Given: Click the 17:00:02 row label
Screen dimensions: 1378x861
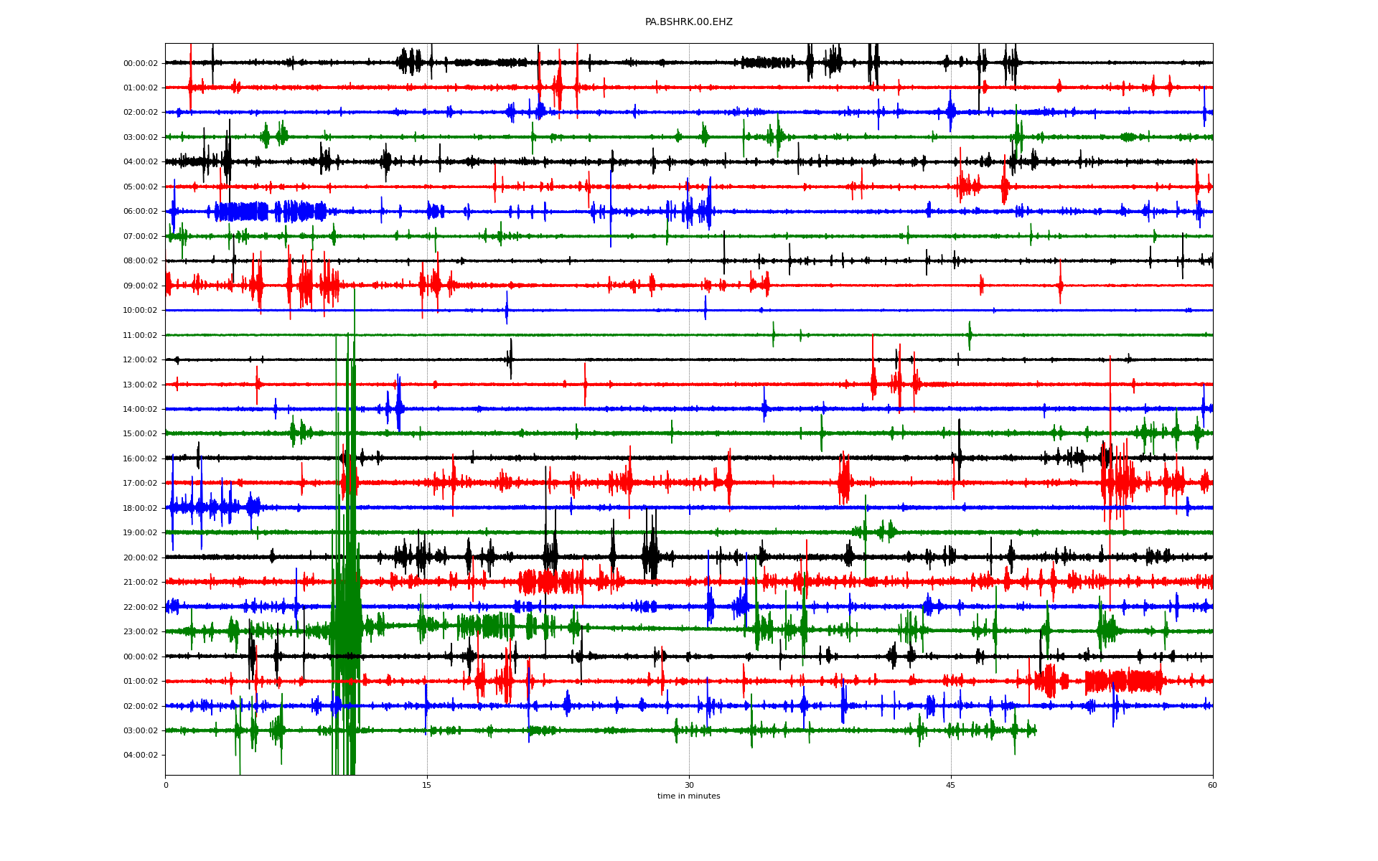Looking at the screenshot, I should 140,484.
